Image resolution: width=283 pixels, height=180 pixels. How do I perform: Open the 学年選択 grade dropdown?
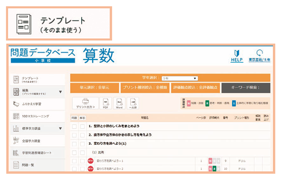(179, 78)
